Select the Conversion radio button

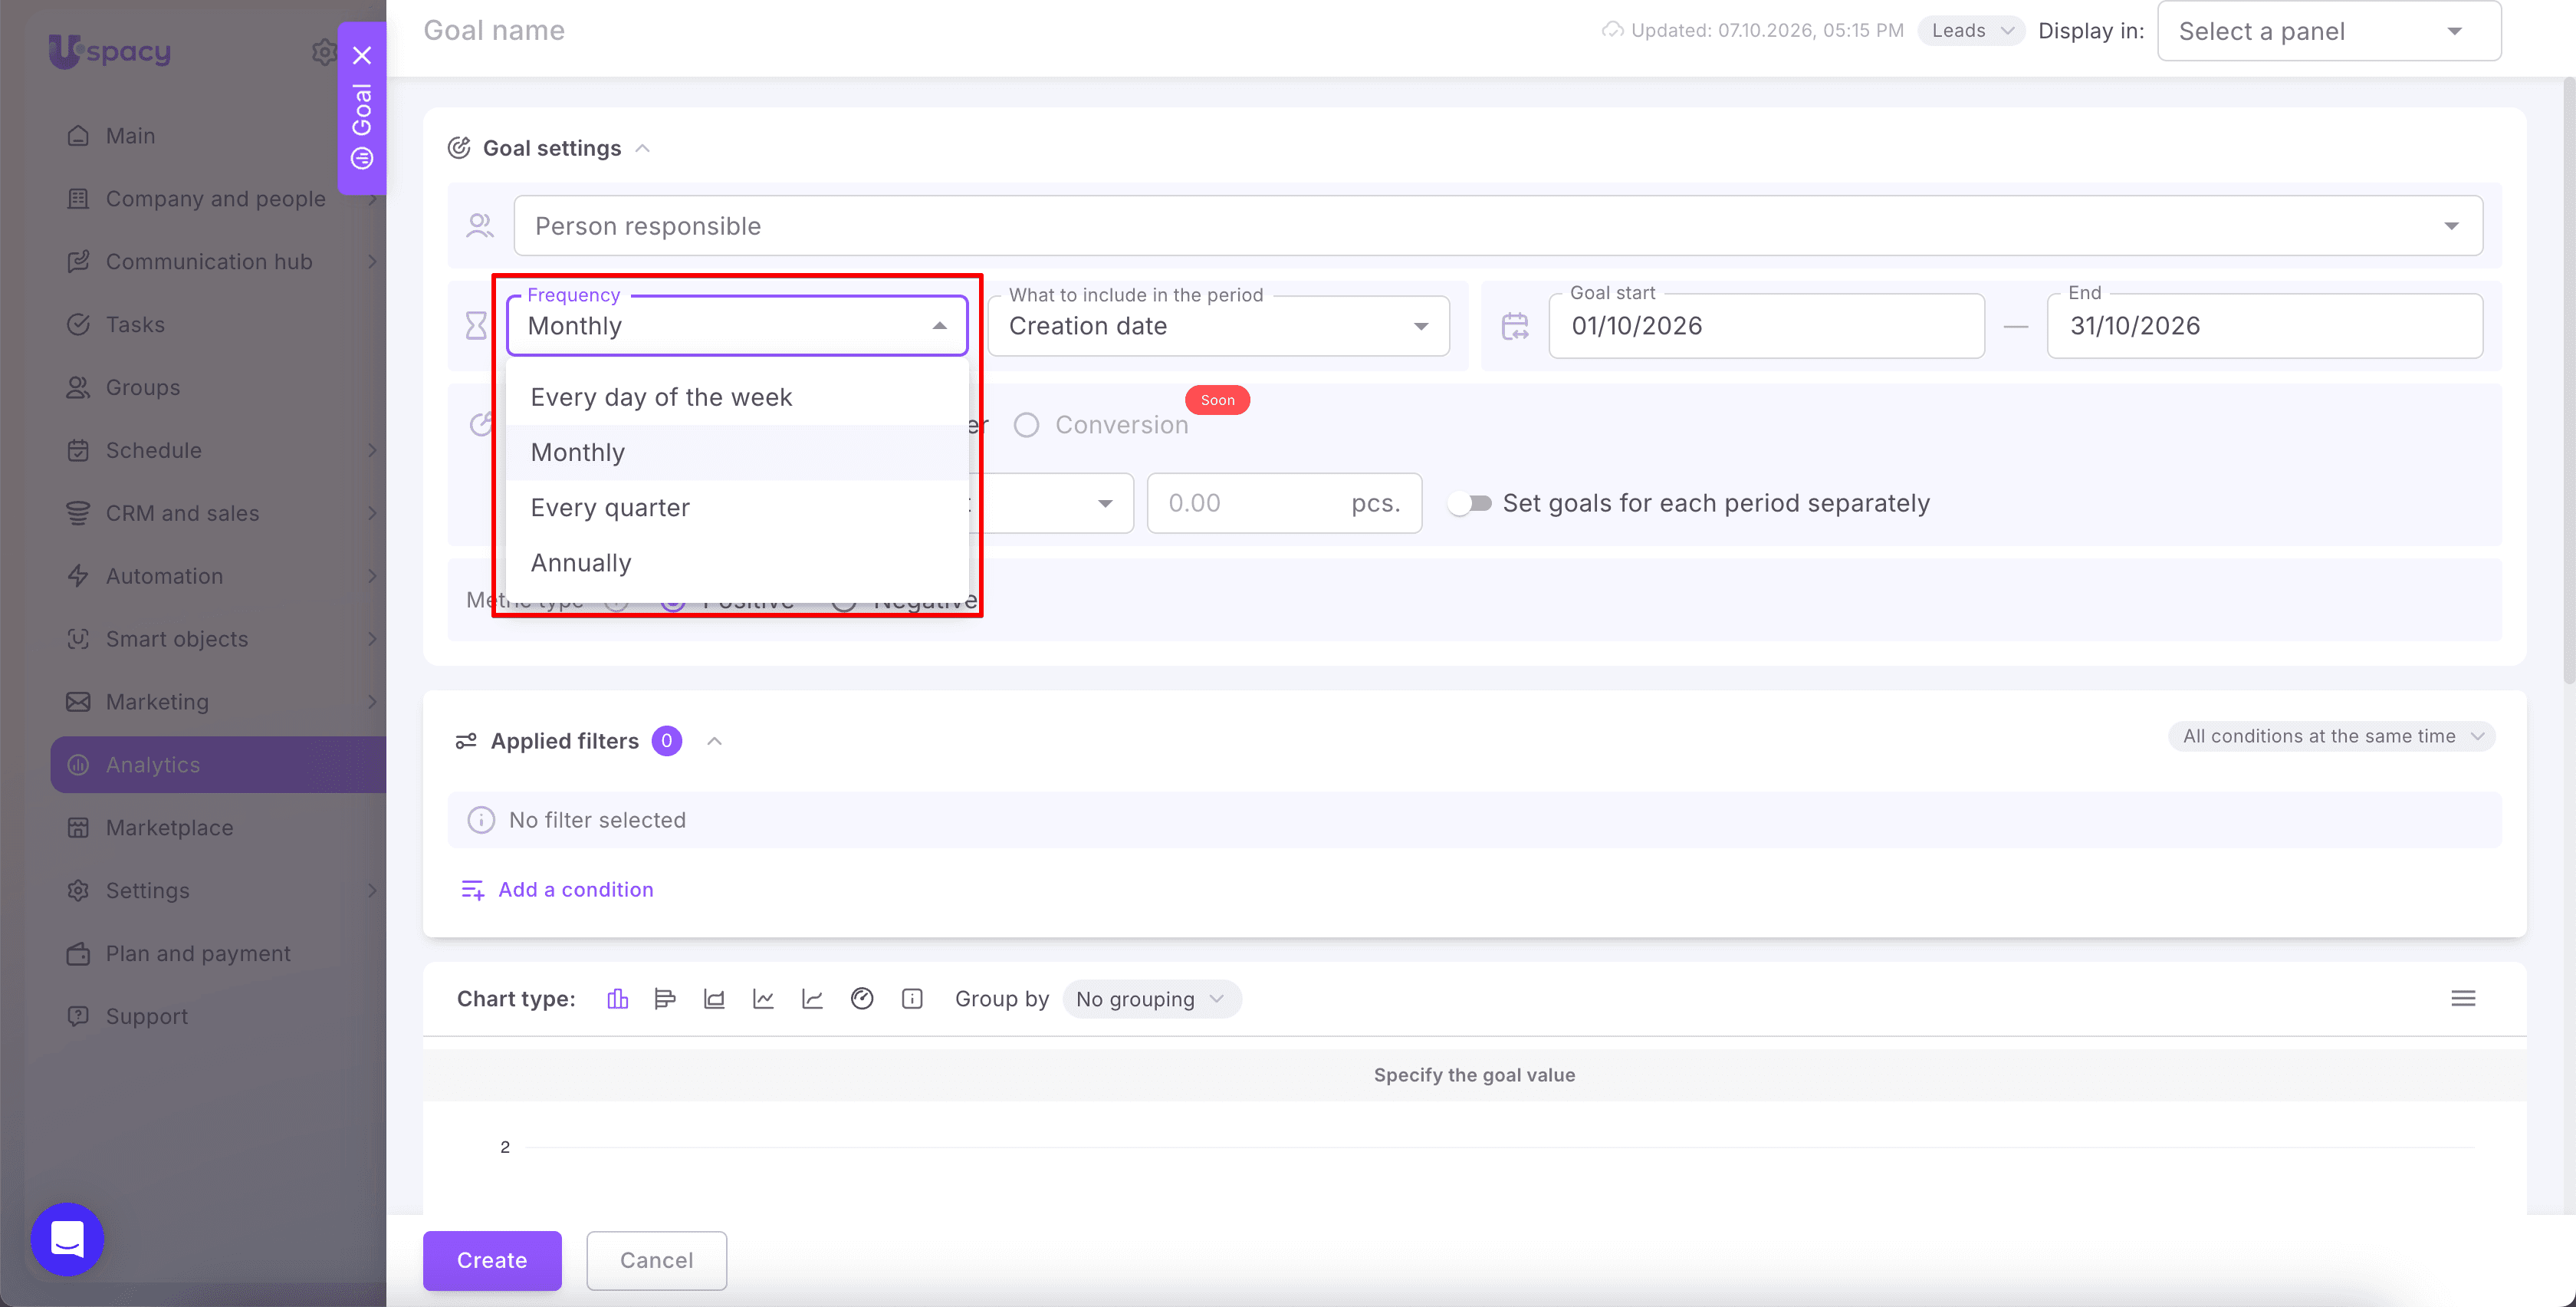(x=1026, y=426)
